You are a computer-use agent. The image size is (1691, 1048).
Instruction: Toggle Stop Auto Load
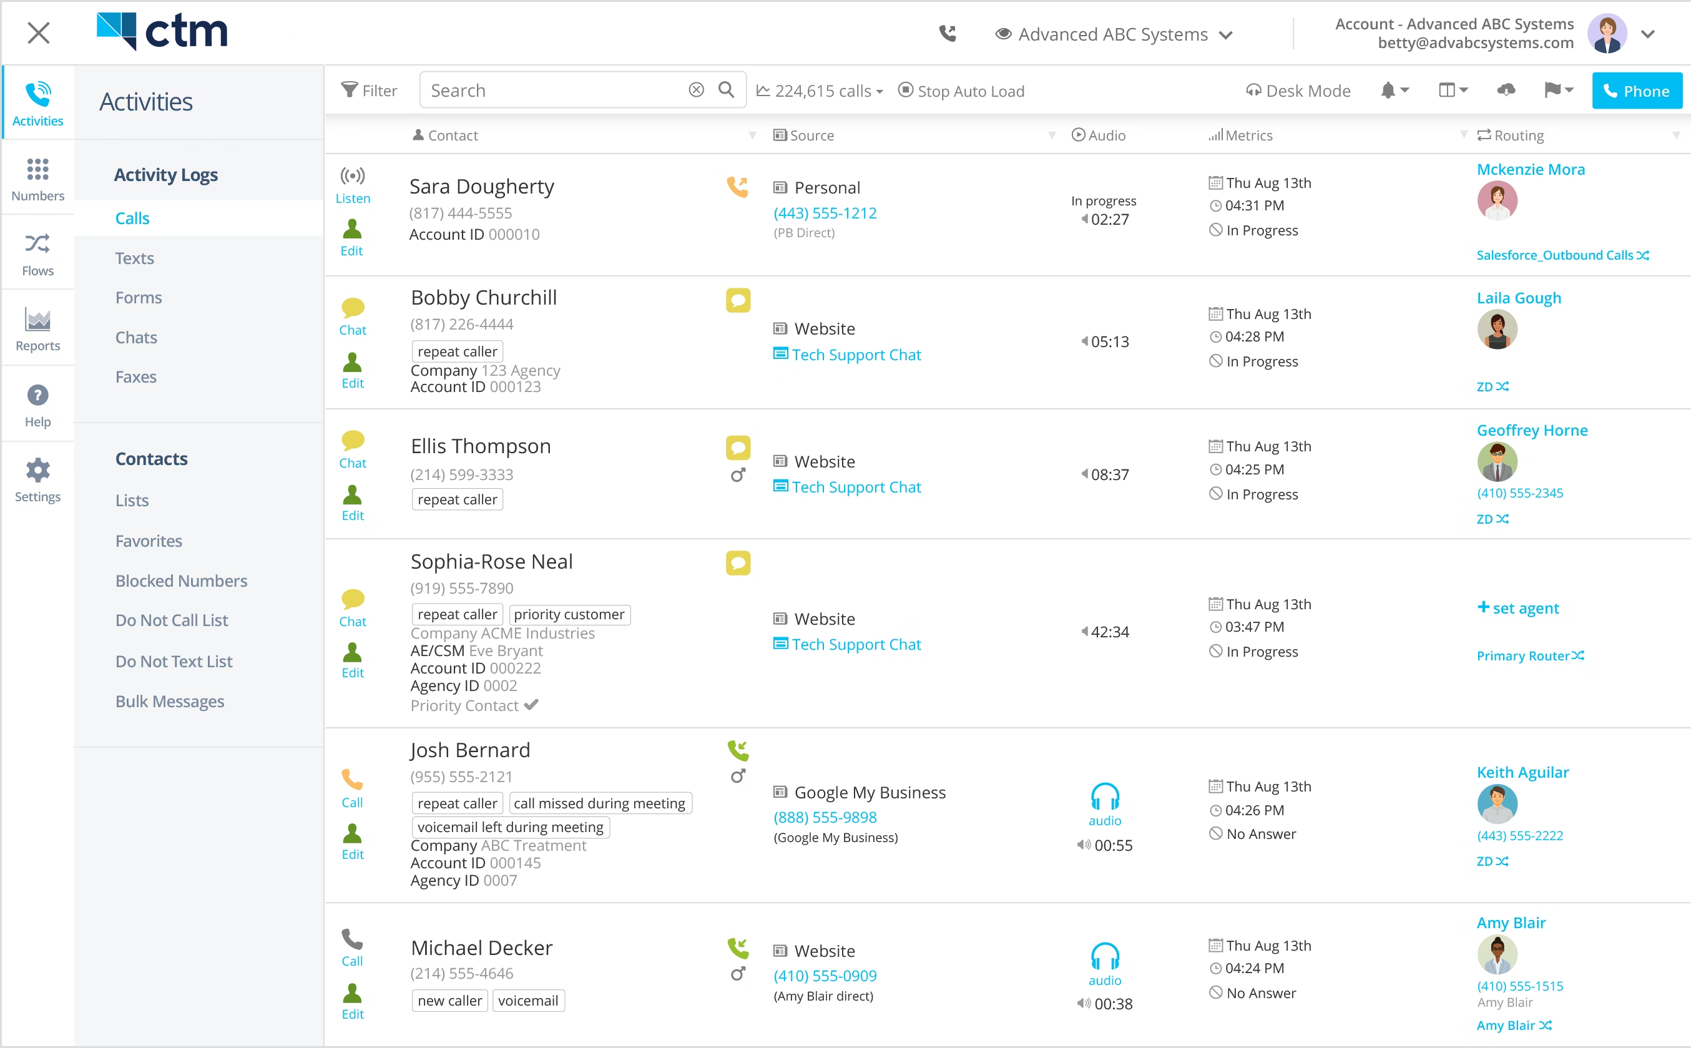tap(961, 91)
